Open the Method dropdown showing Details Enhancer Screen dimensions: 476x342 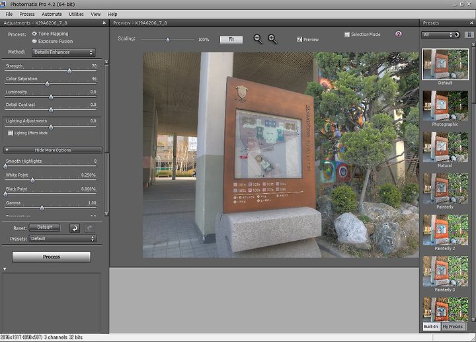(x=63, y=52)
